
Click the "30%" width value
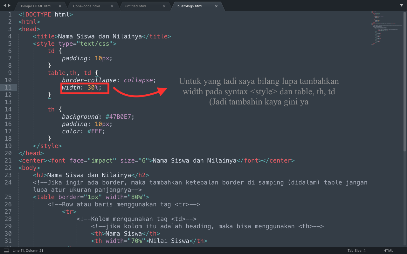[93, 87]
